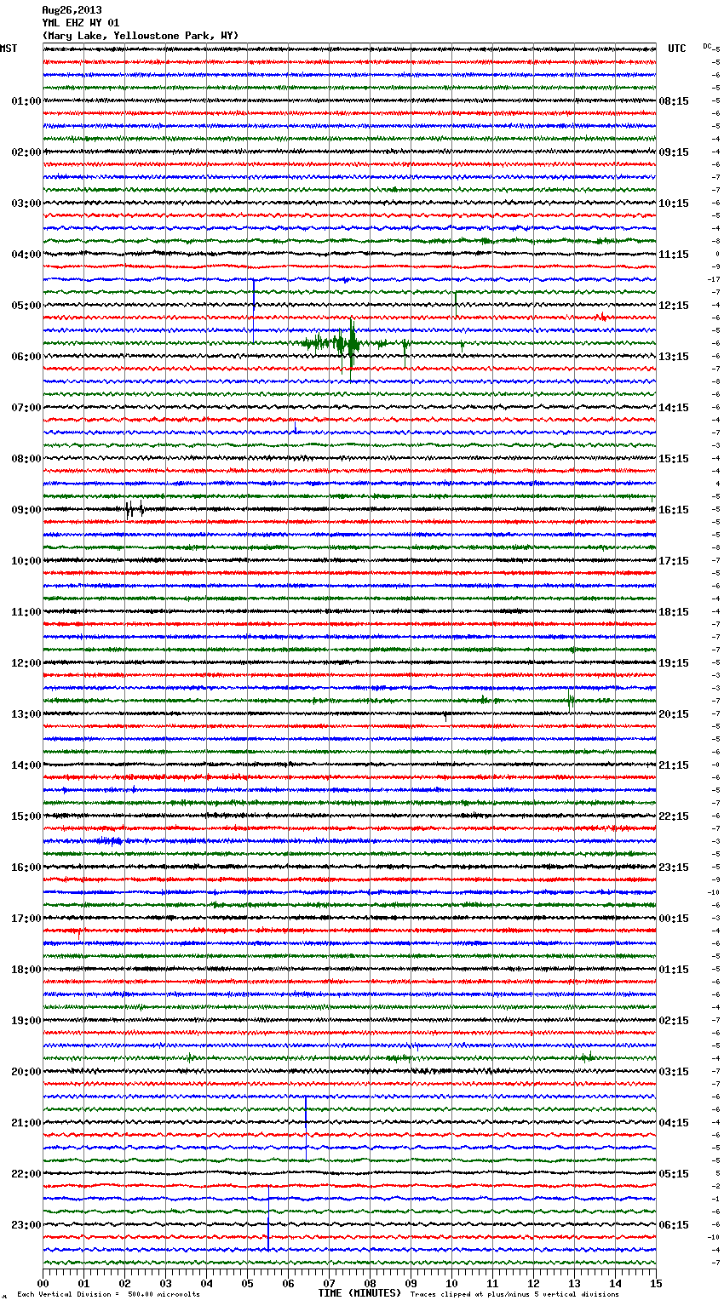Viewport: 724px width, 1306px height.
Task: Click minute tick label 03 on axis
Action: [166, 1283]
